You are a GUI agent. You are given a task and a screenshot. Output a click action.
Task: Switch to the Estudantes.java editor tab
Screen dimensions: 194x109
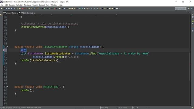pos(12,13)
